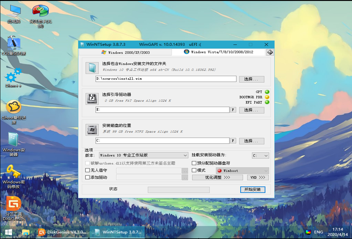Click 选择 for the boot drive
352x239 pixels.
(x=252, y=110)
